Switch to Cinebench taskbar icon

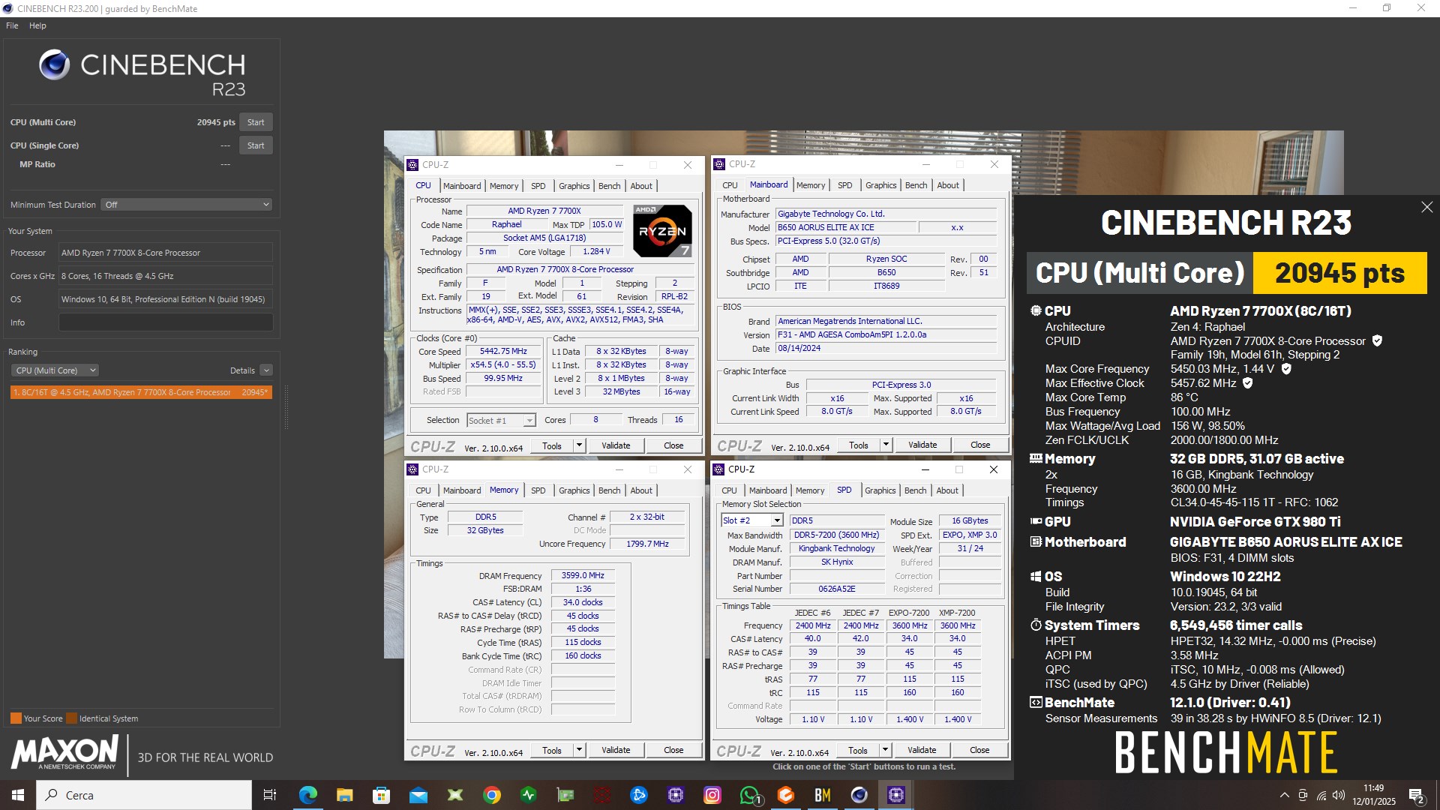[x=859, y=795]
